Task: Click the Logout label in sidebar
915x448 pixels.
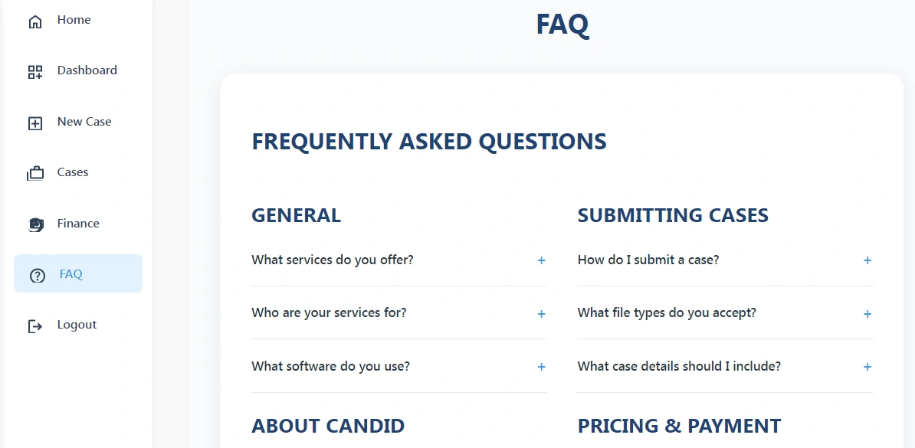Action: click(77, 325)
